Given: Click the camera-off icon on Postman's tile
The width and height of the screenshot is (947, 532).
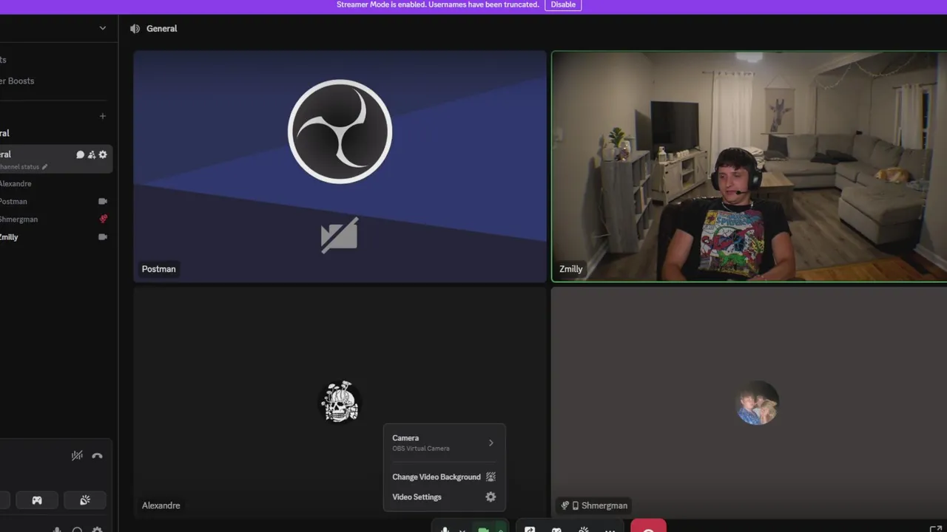Looking at the screenshot, I should click(340, 236).
